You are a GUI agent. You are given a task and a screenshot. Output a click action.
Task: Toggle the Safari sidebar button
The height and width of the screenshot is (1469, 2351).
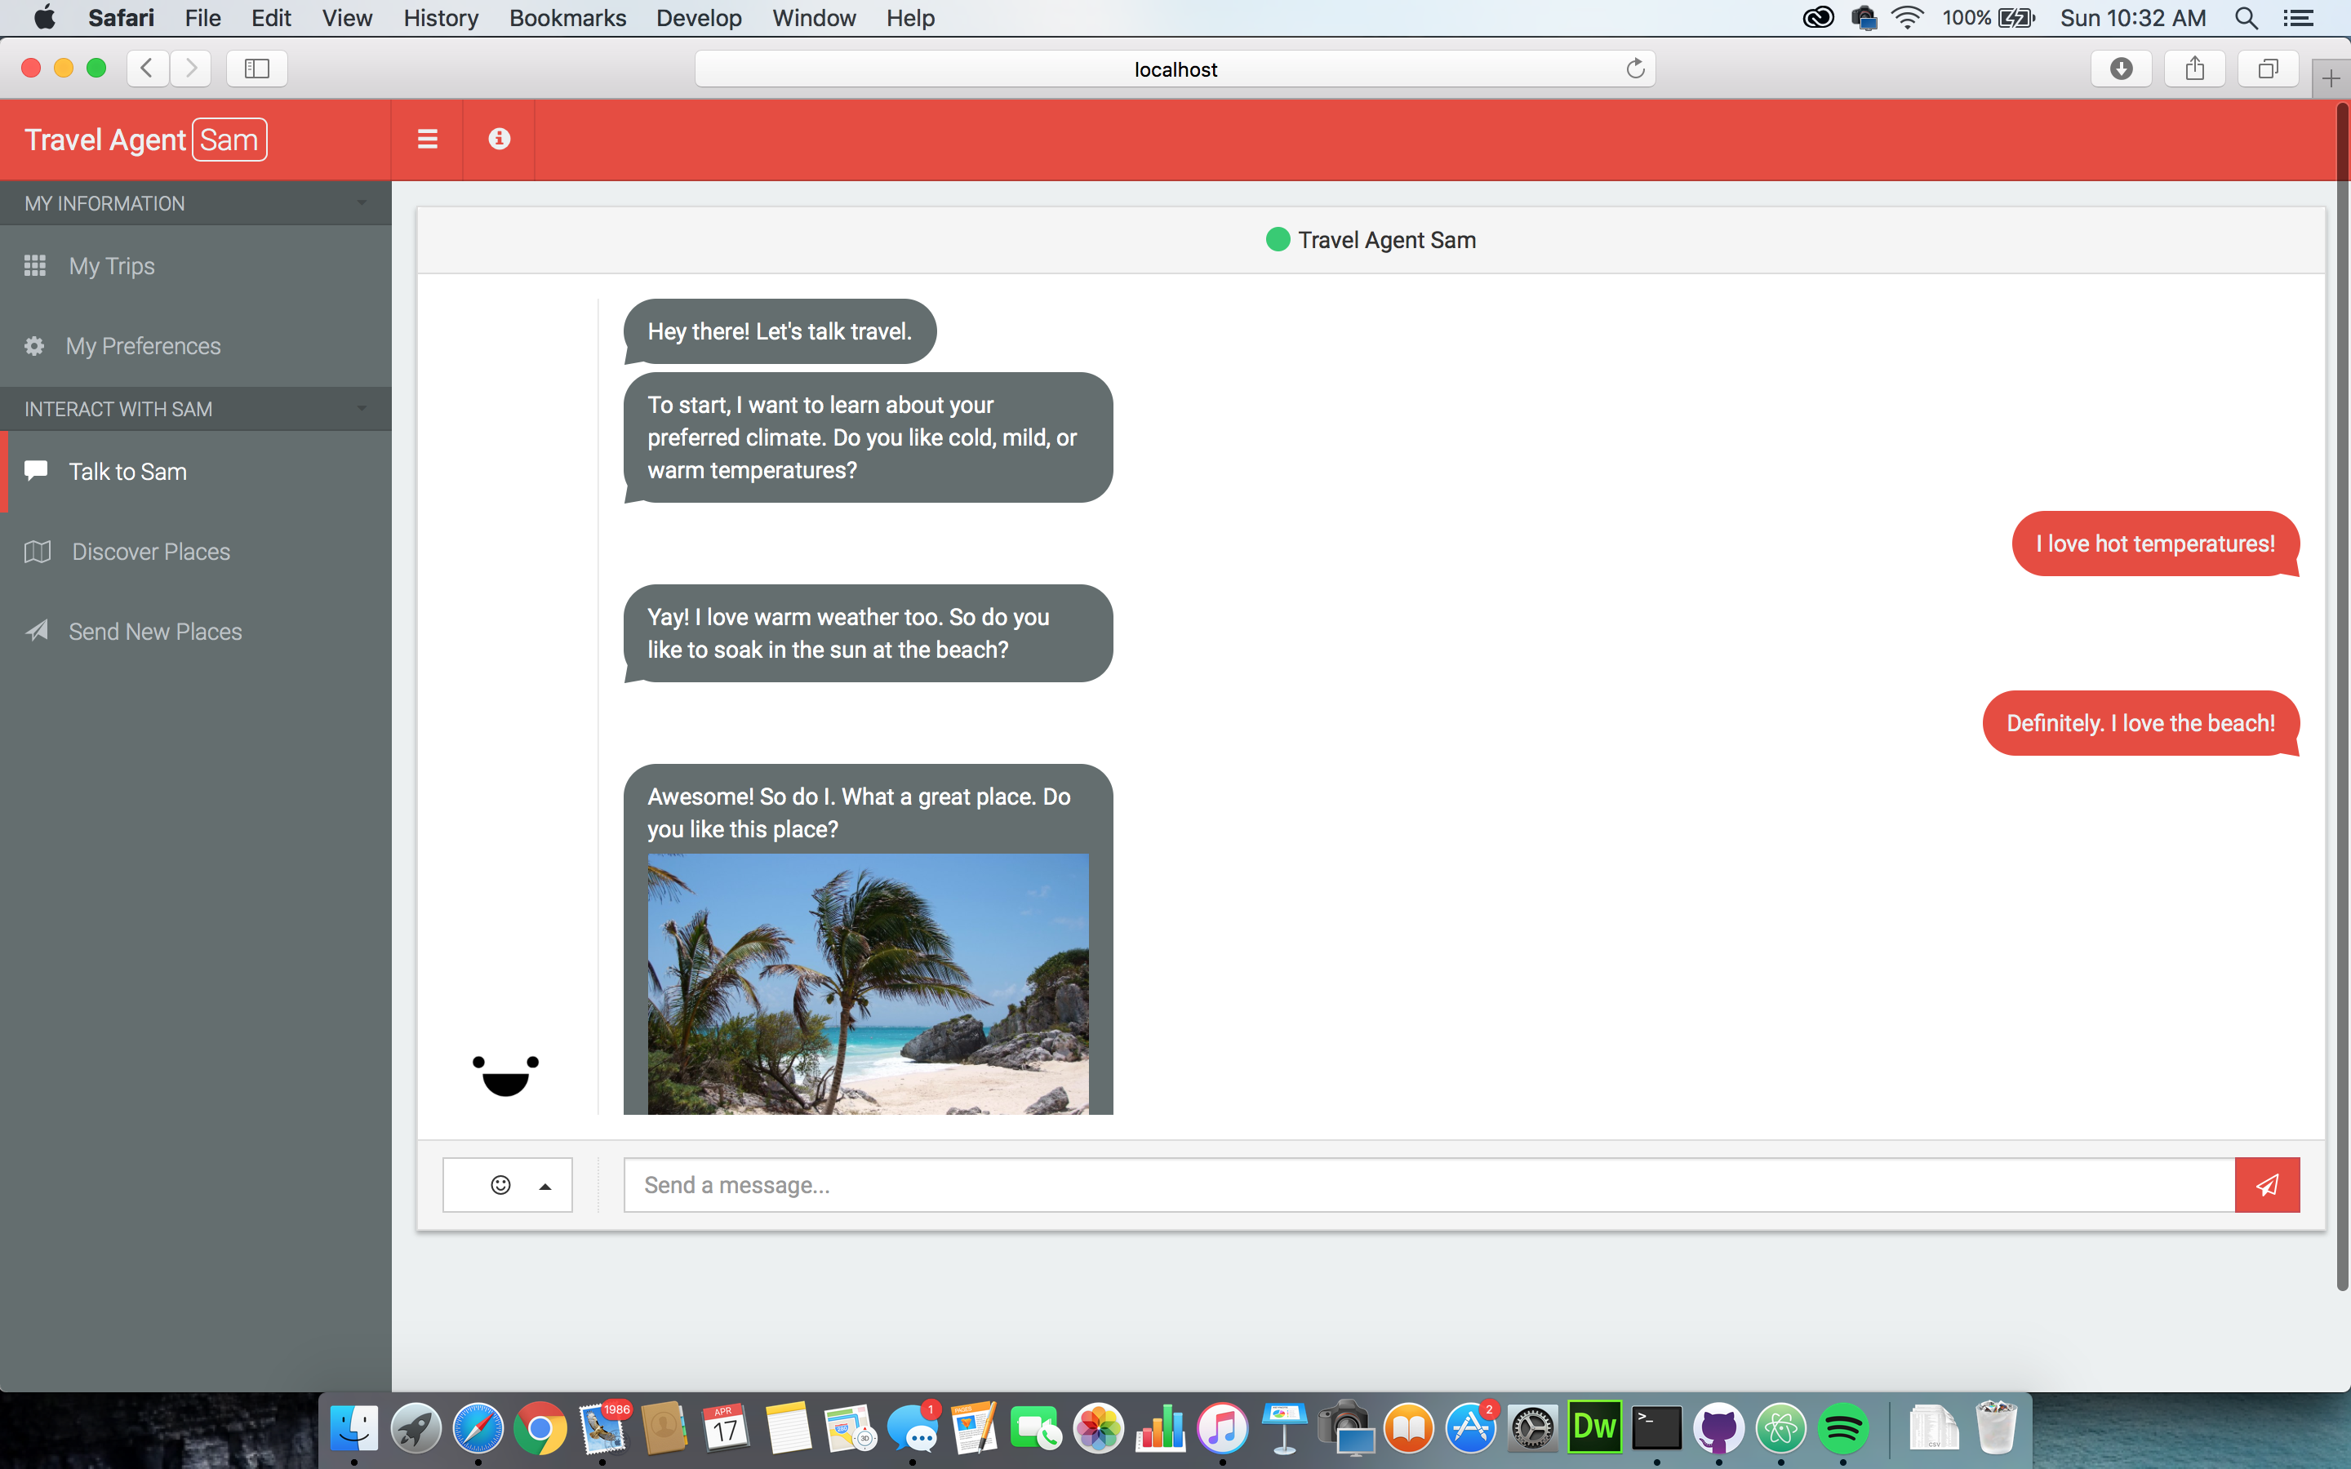point(256,68)
